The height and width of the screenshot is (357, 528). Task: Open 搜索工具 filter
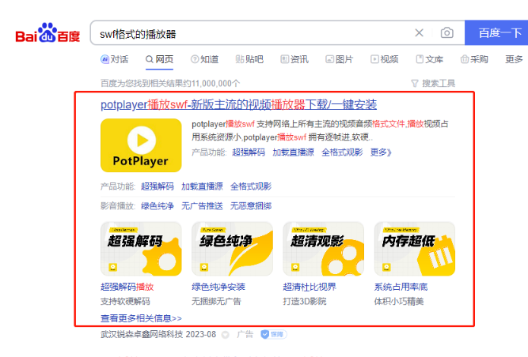click(x=433, y=83)
